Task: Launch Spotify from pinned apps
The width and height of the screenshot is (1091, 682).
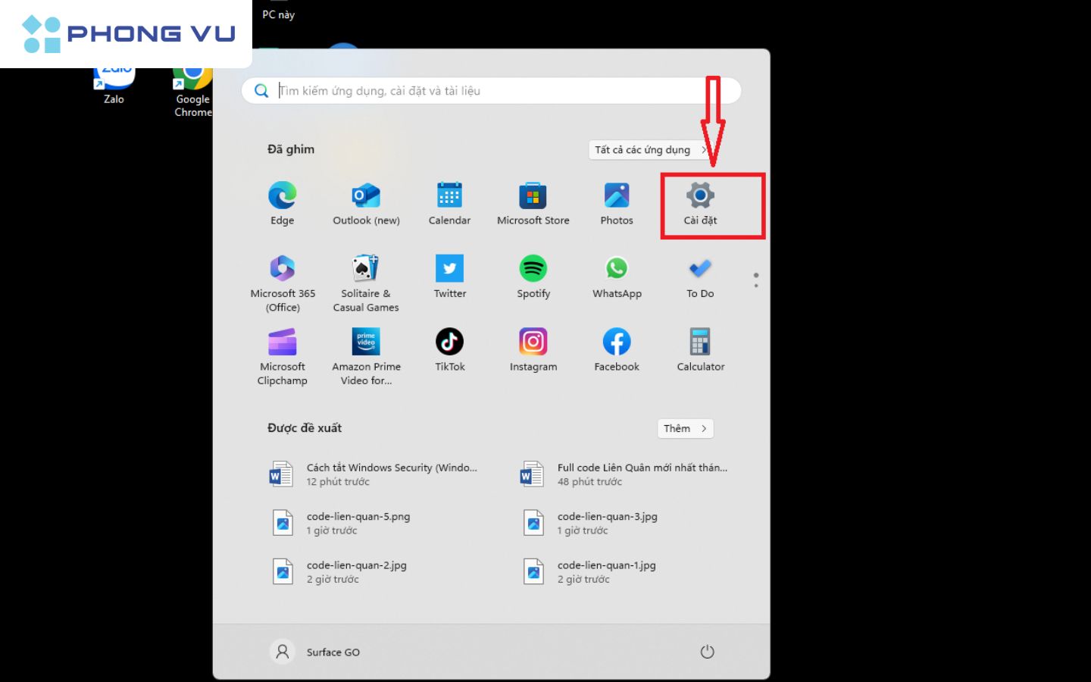Action: pyautogui.click(x=533, y=277)
